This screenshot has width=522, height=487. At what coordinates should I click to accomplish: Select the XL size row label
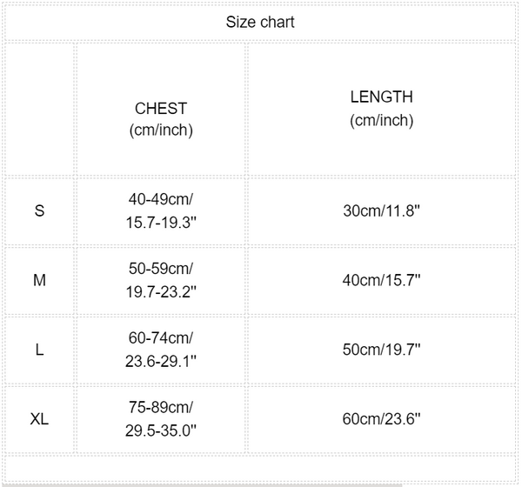pos(39,419)
